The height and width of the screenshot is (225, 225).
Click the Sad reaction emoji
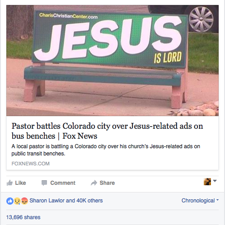pos(17,201)
